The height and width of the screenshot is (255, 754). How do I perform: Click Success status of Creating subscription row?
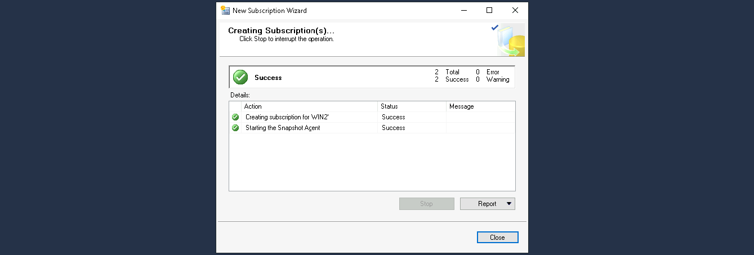393,117
